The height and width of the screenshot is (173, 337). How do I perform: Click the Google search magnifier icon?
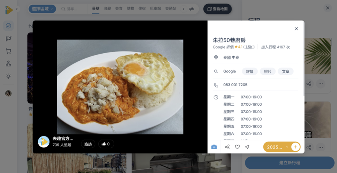click(x=216, y=72)
